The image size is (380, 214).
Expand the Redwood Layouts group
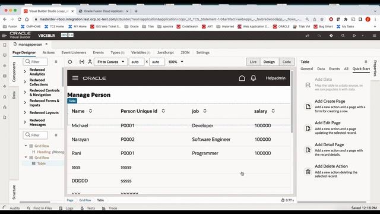pyautogui.click(x=25, y=112)
